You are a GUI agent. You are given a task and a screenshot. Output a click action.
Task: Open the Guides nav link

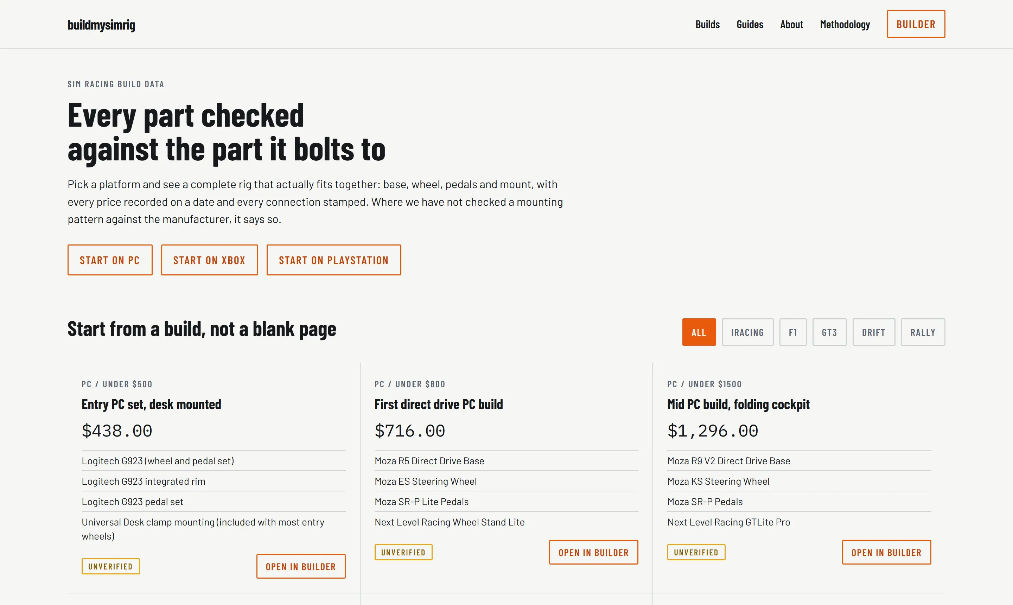(750, 25)
